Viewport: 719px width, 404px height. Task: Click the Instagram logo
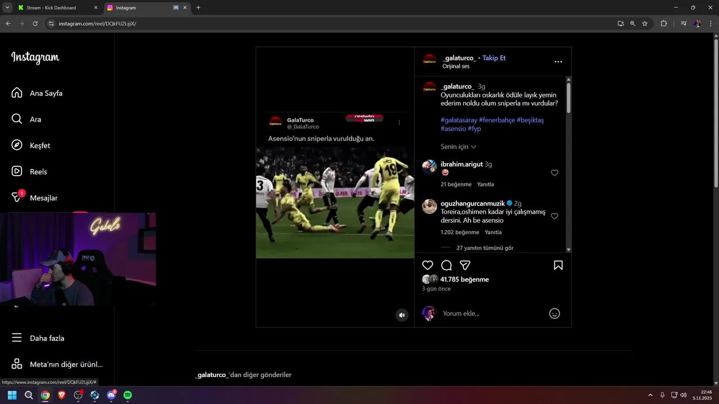(35, 57)
